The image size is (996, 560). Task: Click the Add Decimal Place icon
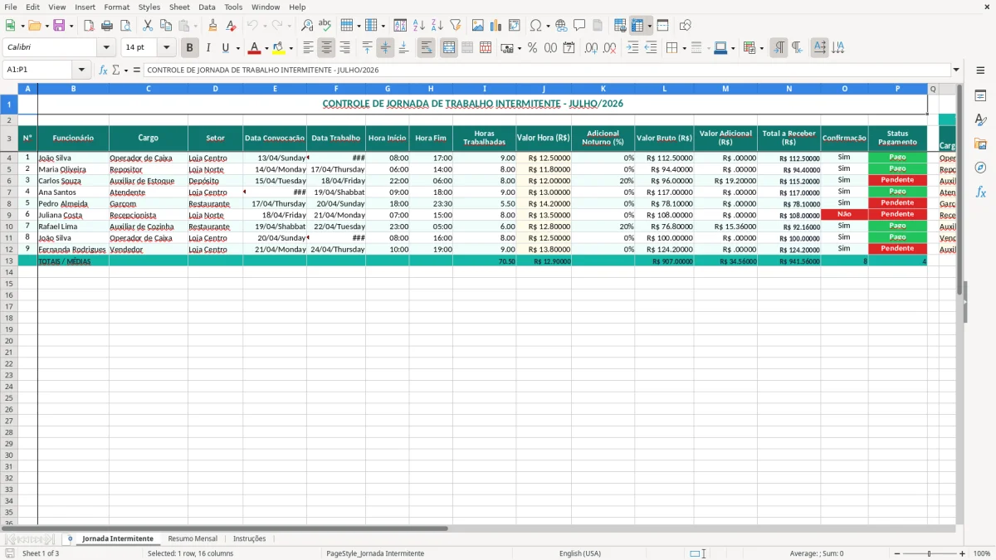pos(591,48)
